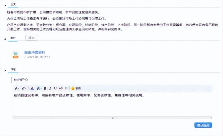223x136 pixels.
Task: Click the attachment timestamp 2022-04-18 15:11
Action: (x=39, y=57)
